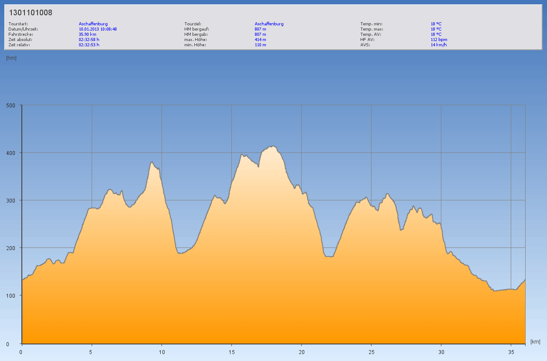Select the AVS value 14 km/h
This screenshot has width=547, height=361.
click(x=439, y=45)
